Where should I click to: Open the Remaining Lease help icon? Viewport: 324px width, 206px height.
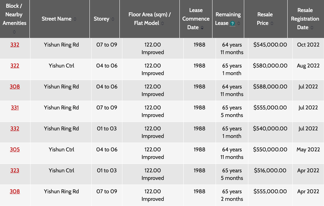click(x=232, y=23)
